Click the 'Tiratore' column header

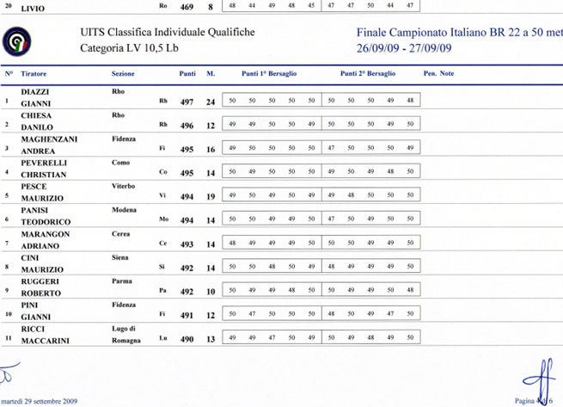[x=34, y=74]
